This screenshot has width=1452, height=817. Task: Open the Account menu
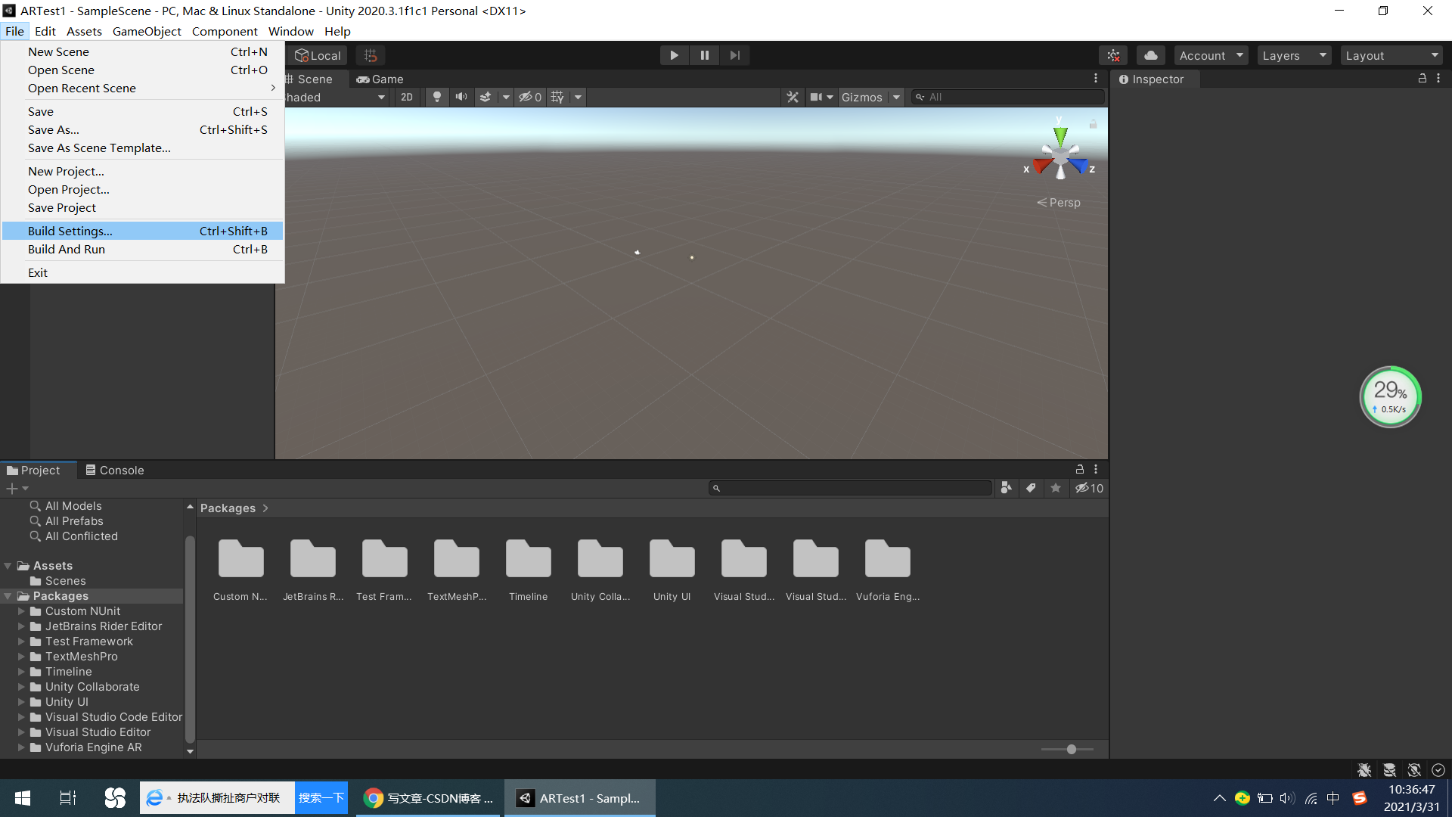tap(1208, 54)
